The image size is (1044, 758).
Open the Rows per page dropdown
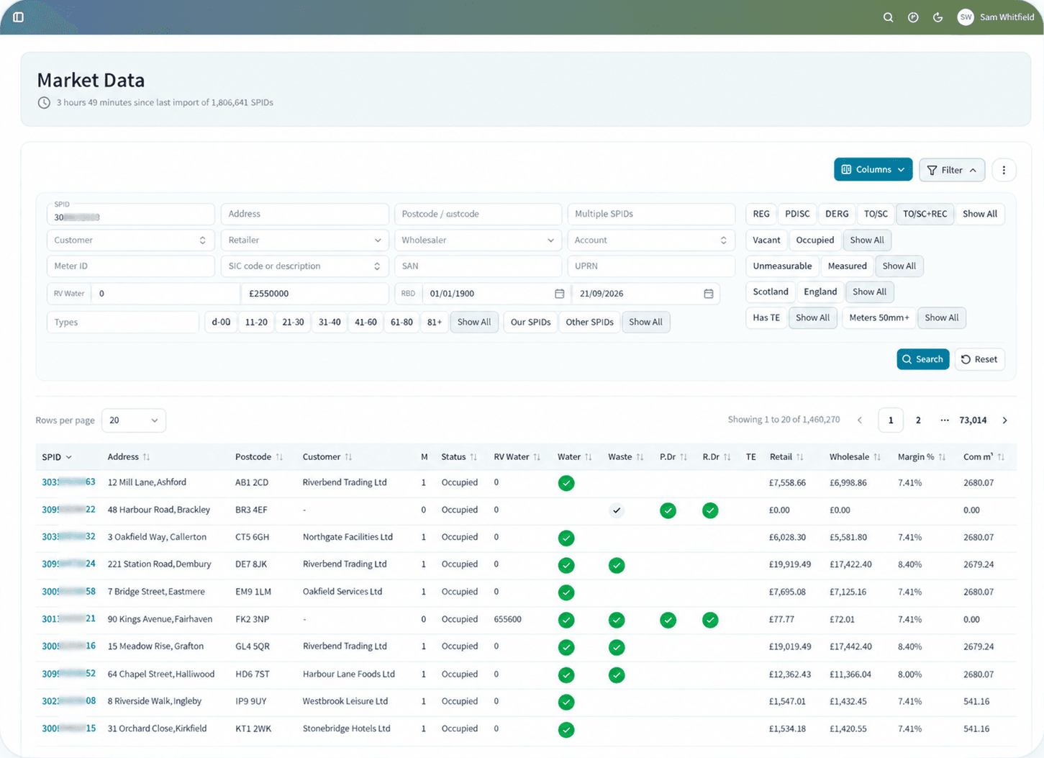pos(134,420)
